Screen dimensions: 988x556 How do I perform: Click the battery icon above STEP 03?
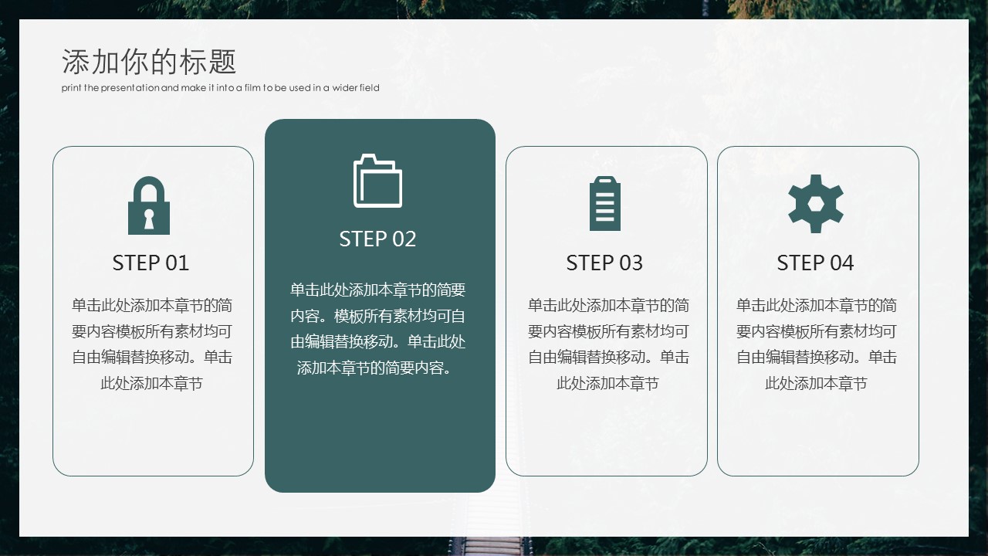[604, 204]
